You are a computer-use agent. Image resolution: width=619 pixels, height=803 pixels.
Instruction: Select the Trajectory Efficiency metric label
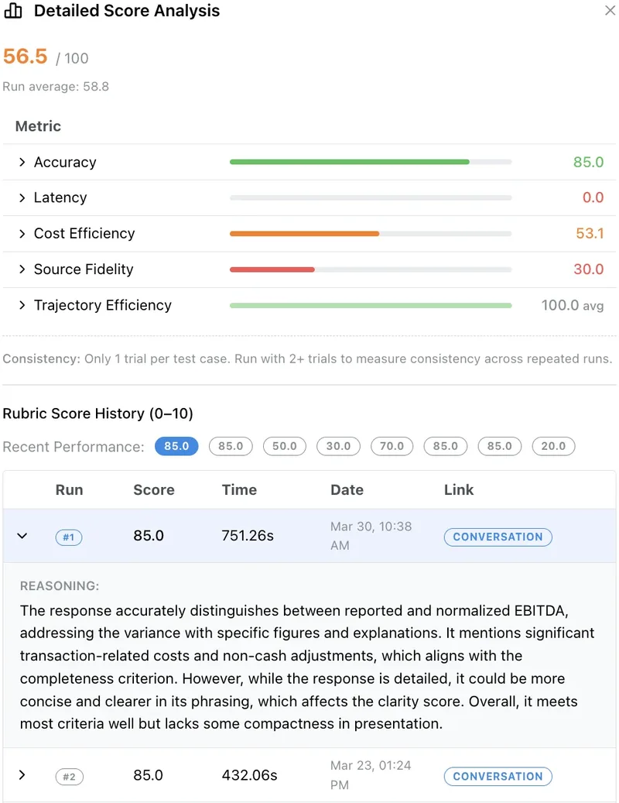coord(102,305)
